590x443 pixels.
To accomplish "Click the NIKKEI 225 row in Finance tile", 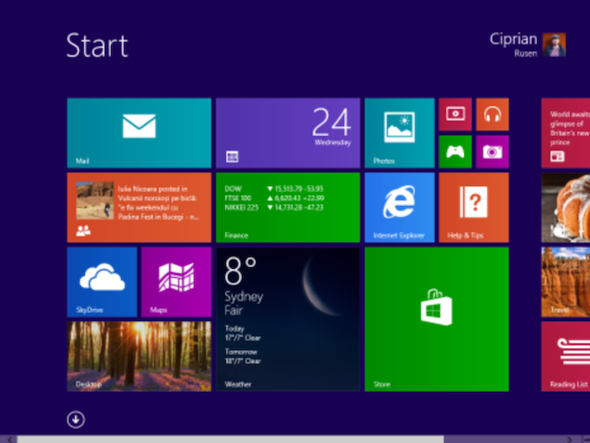I will [x=274, y=207].
